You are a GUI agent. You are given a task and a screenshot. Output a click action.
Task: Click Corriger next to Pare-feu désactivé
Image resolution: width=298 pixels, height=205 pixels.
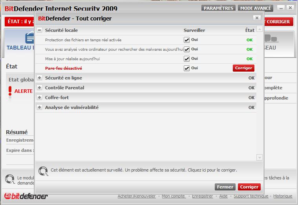pyautogui.click(x=243, y=68)
